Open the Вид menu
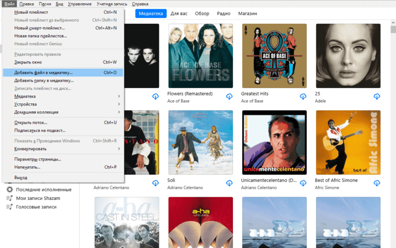The image size is (396, 248). click(59, 4)
